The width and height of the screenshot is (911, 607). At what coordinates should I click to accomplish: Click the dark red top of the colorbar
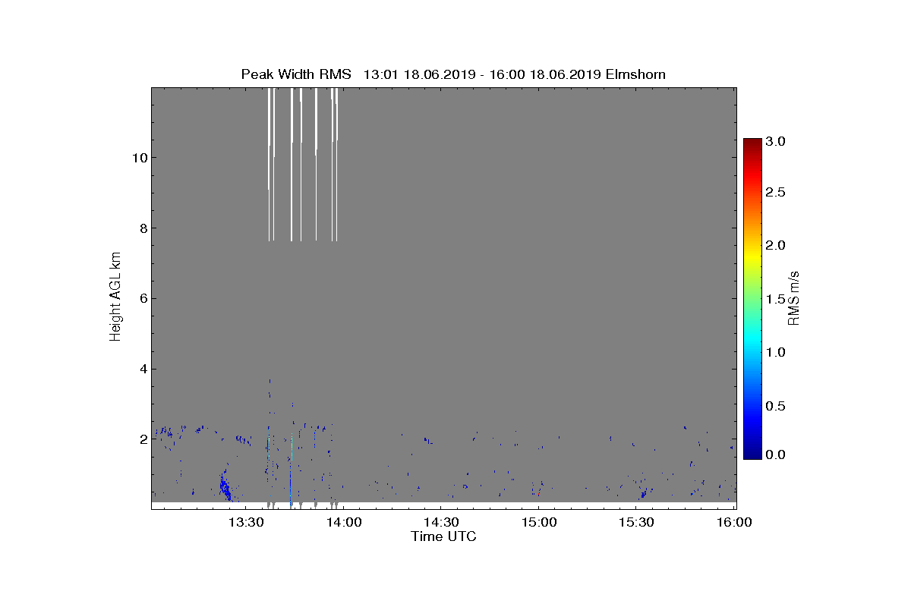752,143
